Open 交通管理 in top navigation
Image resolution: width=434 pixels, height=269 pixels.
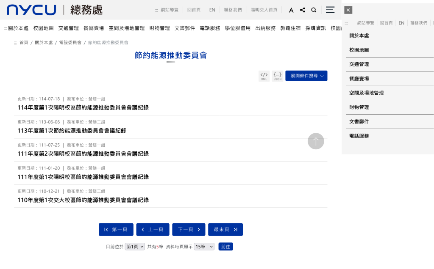pyautogui.click(x=69, y=28)
